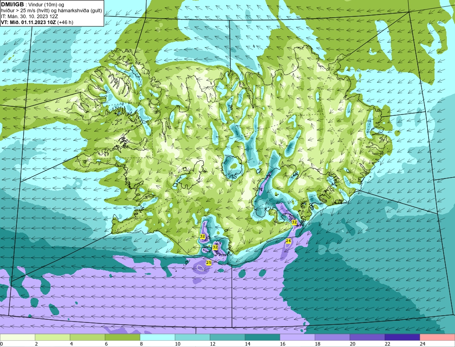Click the 22–24 m/s dark indigo legend swatch
This screenshot has height=347, width=455.
pyautogui.click(x=402, y=337)
